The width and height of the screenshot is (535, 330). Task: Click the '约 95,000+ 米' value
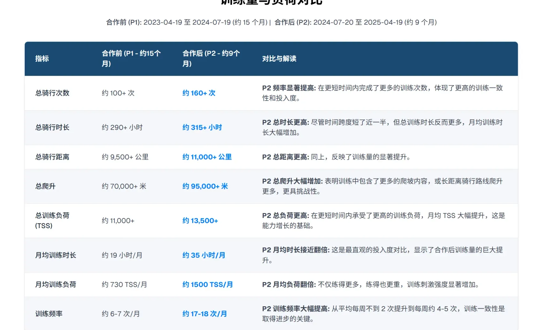(x=205, y=186)
